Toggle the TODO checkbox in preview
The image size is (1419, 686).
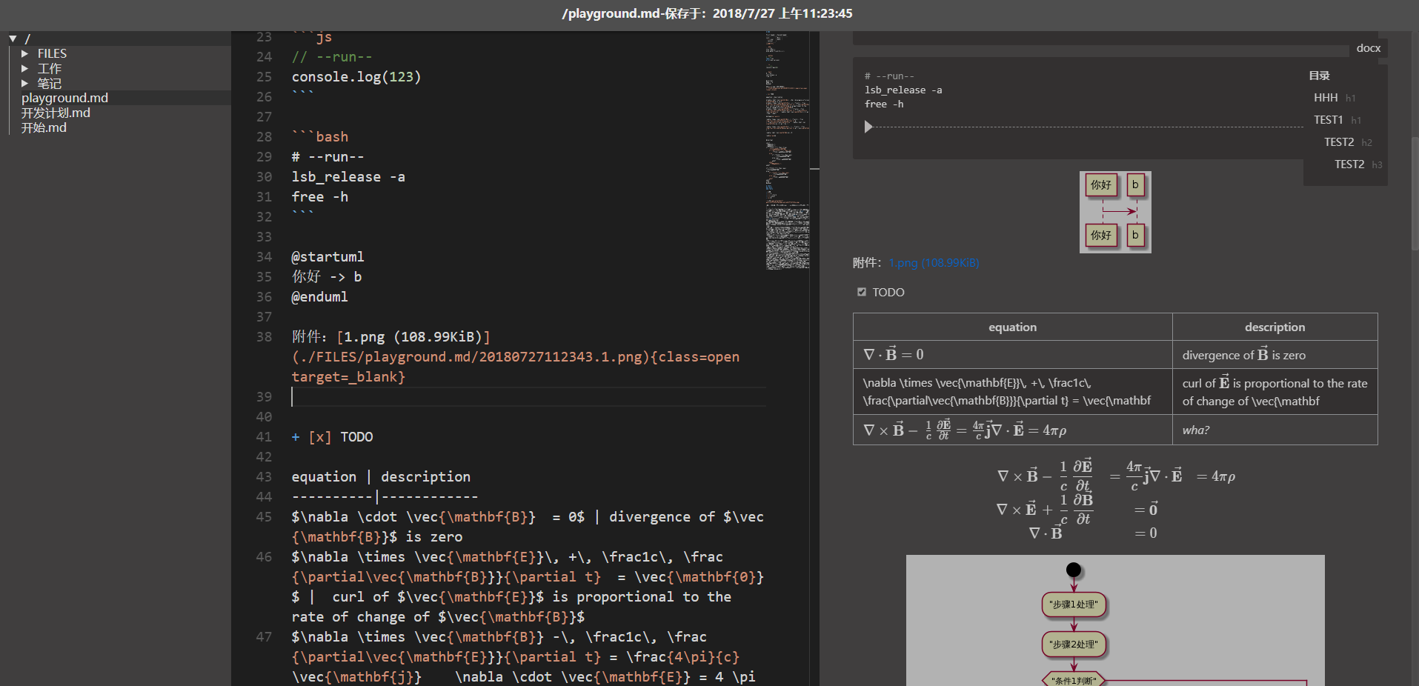pos(861,292)
